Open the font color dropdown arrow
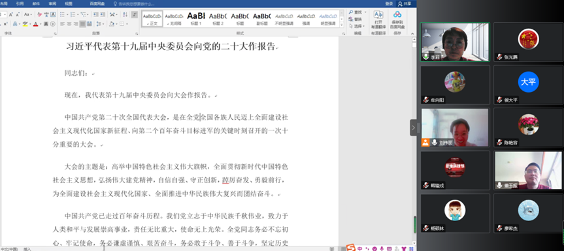The width and height of the screenshot is (564, 251). tap(41, 24)
